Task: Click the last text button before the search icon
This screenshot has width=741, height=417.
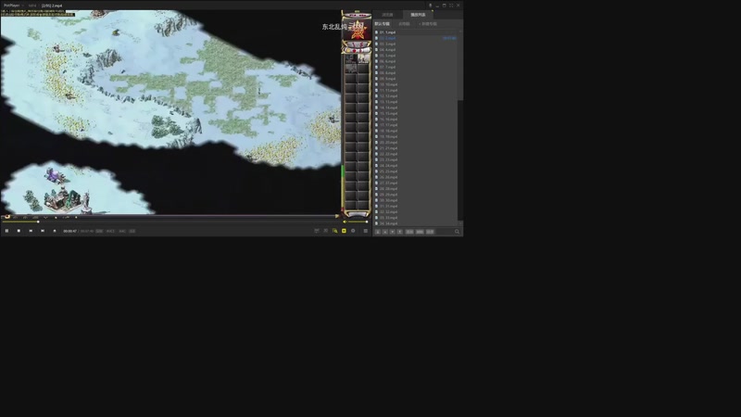Action: [x=430, y=232]
